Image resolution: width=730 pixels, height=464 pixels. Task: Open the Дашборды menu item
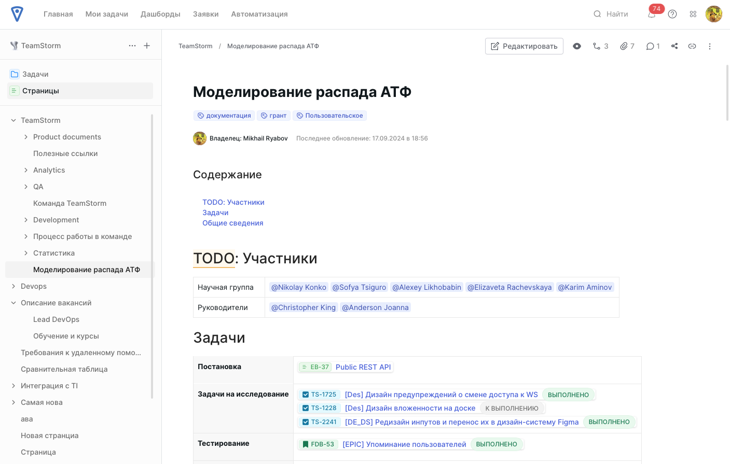pyautogui.click(x=160, y=14)
